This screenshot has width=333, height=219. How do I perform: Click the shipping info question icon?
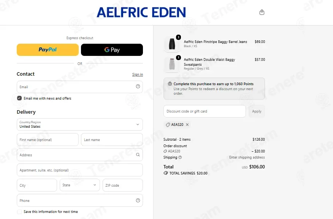coord(180,157)
